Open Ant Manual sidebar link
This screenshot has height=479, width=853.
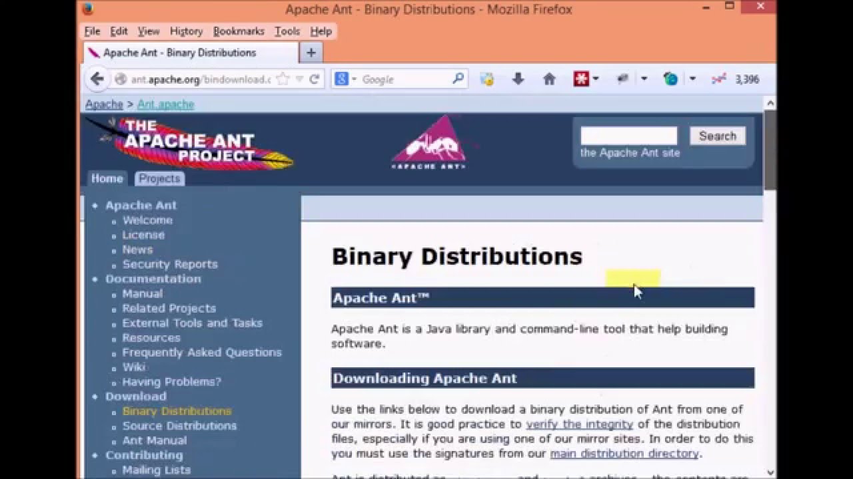[155, 440]
